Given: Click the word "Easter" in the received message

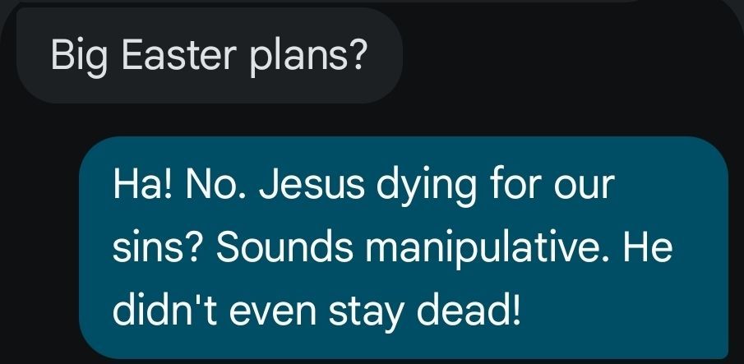Looking at the screenshot, I should click(x=178, y=55).
